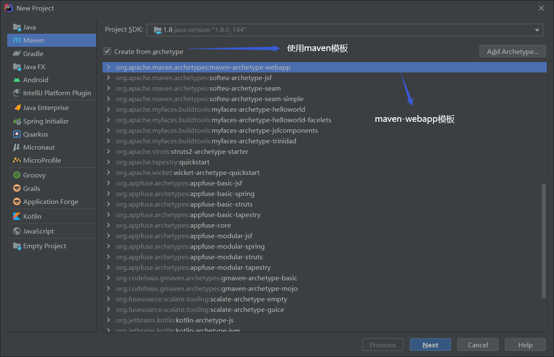The height and width of the screenshot is (357, 554).
Task: Click the Android robot icon
Action: point(17,80)
